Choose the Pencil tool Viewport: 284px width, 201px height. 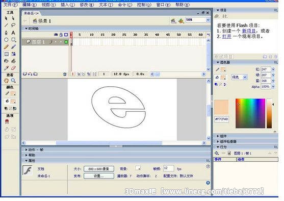tap(6, 47)
